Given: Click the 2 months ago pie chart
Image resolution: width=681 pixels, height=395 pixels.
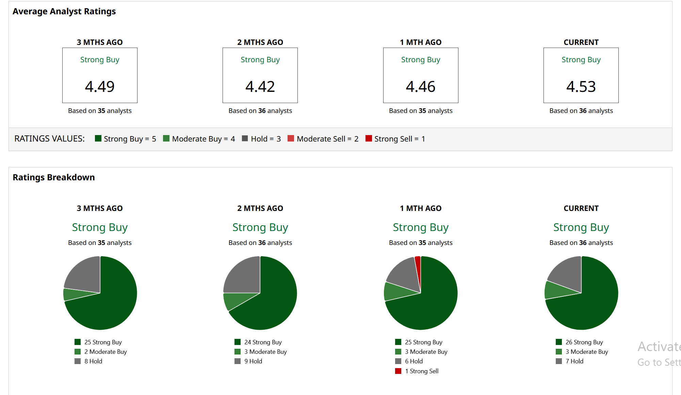Looking at the screenshot, I should click(260, 293).
